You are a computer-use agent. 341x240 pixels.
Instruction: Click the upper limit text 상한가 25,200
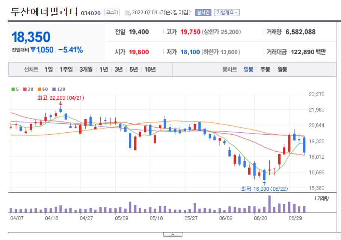[221, 32]
